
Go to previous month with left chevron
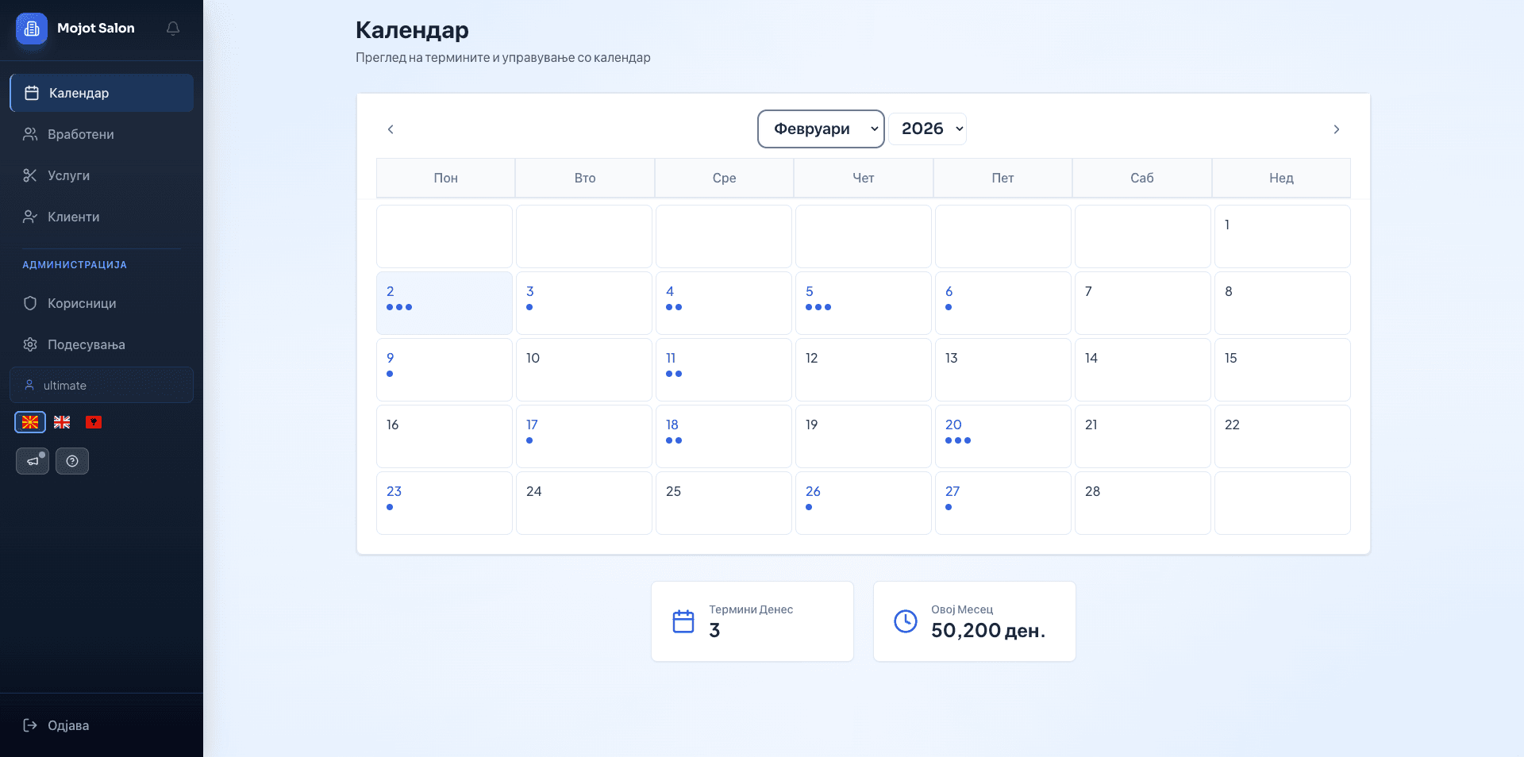tap(391, 129)
